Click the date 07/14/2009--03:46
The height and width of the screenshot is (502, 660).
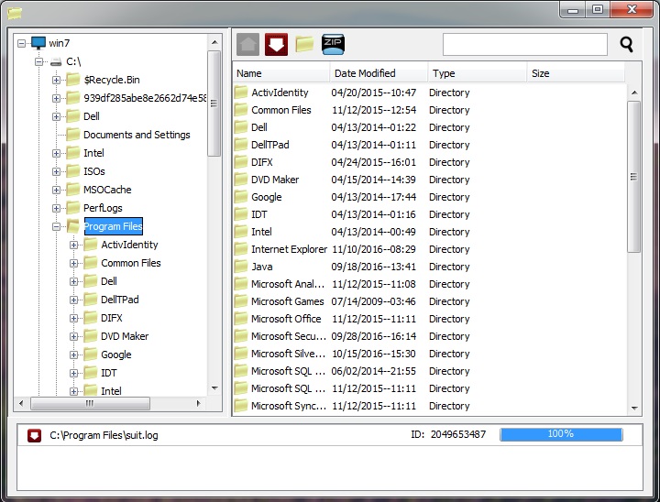pyautogui.click(x=373, y=301)
